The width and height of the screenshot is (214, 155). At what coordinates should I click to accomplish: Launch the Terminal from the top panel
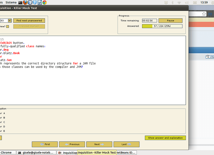pos(20,2)
